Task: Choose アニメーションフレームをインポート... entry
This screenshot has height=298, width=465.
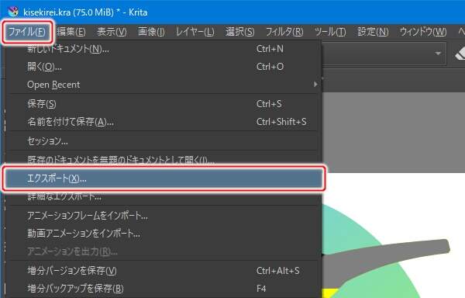Action: (164, 216)
